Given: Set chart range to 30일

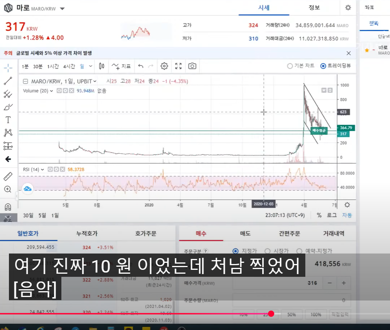Looking at the screenshot, I should pos(28,215).
